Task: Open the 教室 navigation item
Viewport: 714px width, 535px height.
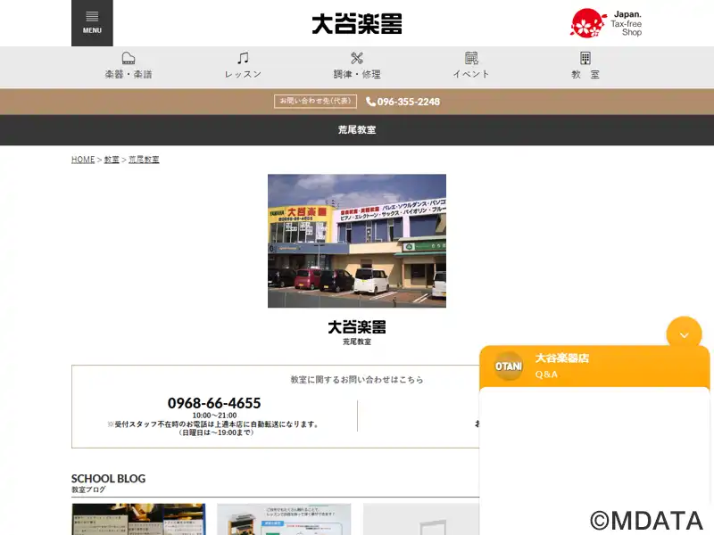Action: coord(585,66)
